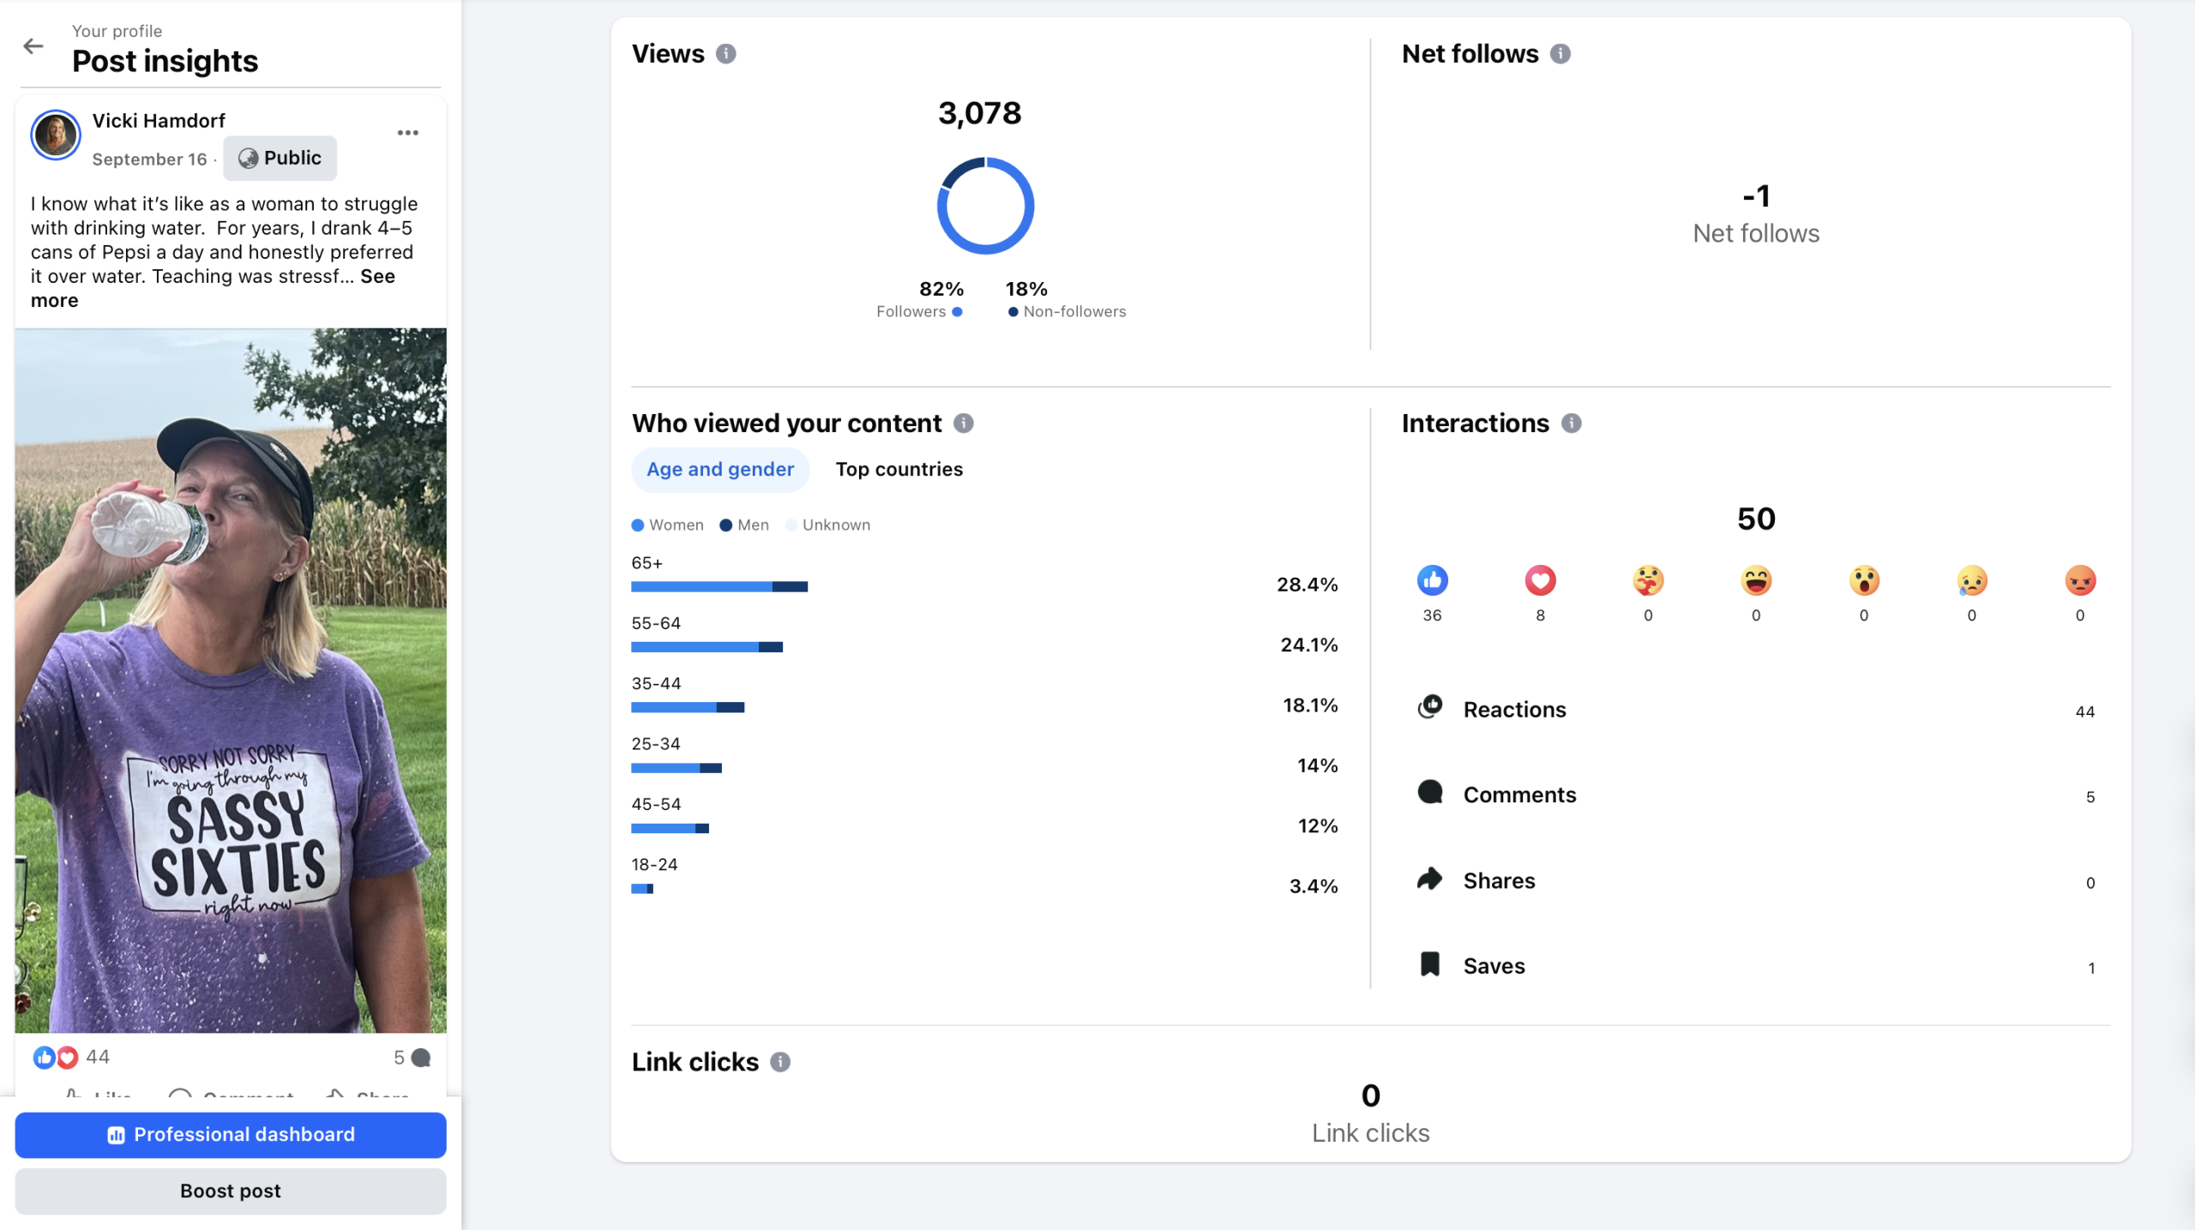Open the Professional dashboard
The image size is (2195, 1230).
point(230,1135)
